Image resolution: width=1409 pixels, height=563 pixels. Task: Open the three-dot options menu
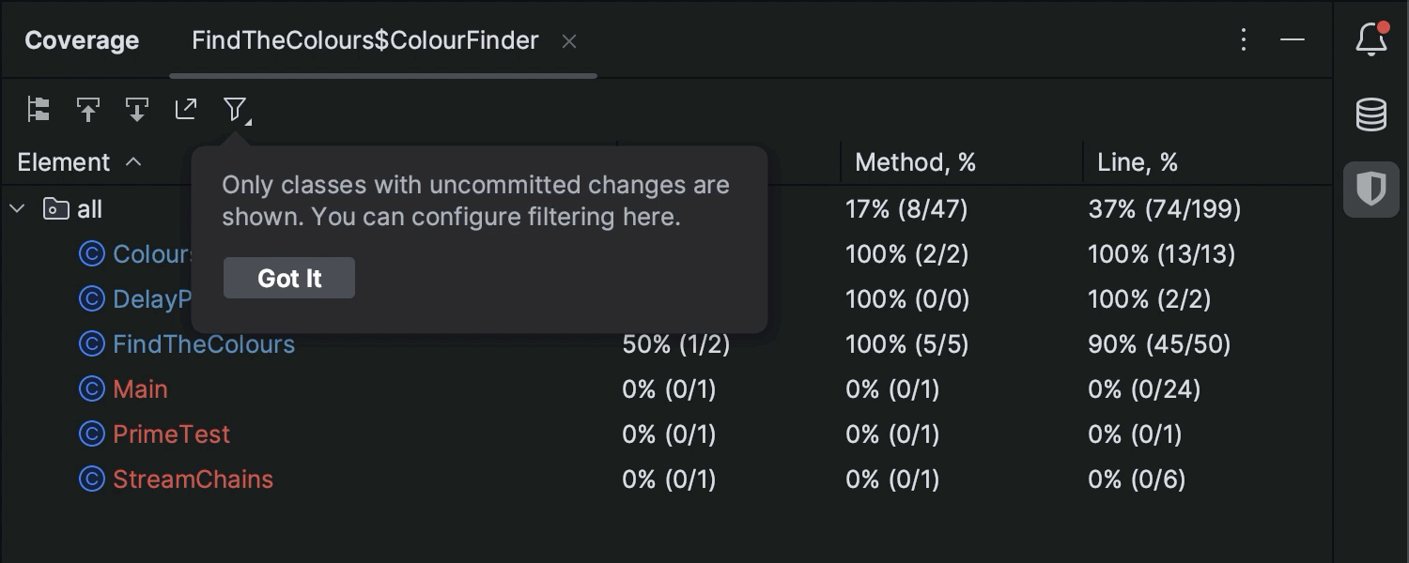point(1244,39)
